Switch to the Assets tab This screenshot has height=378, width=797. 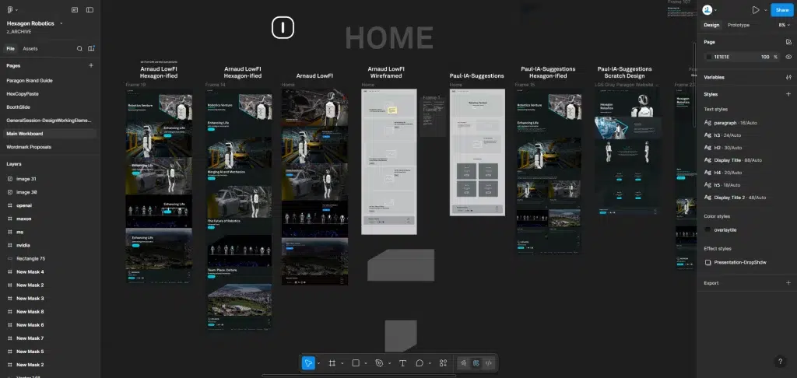point(30,48)
